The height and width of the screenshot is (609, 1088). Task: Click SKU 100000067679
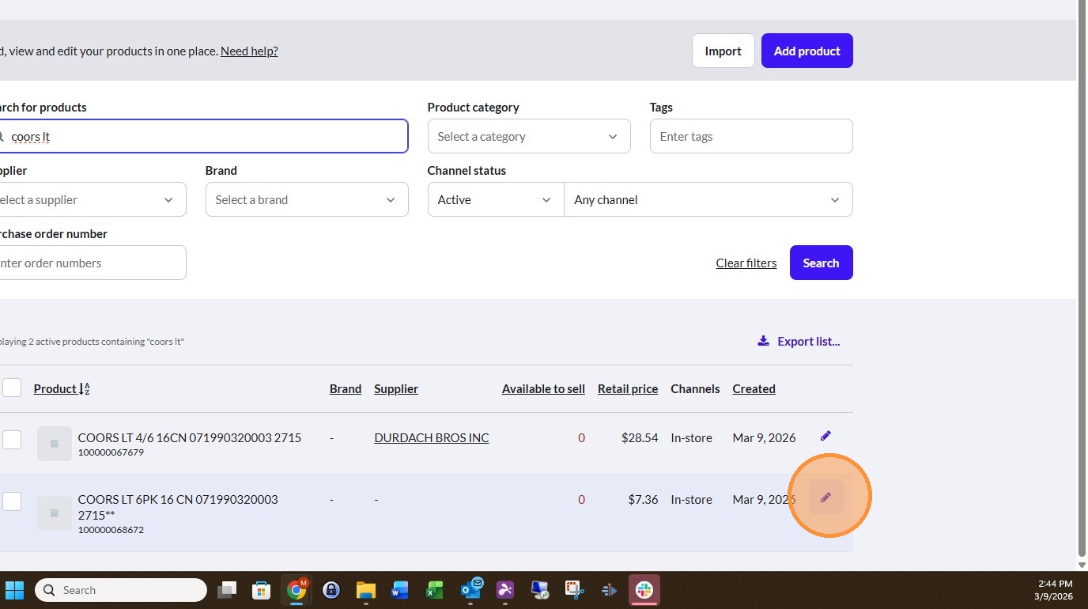[x=111, y=452]
